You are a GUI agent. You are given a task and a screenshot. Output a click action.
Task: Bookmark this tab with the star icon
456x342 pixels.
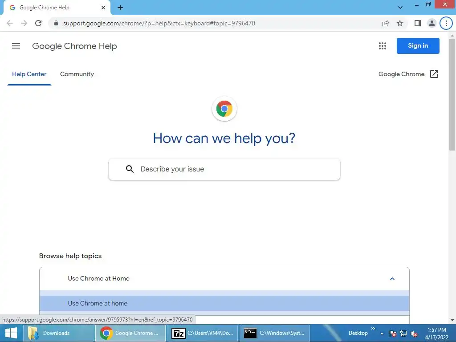(x=400, y=23)
